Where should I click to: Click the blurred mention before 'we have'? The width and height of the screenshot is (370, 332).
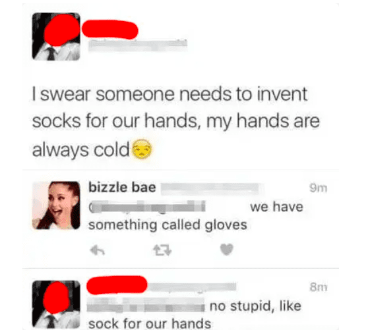tap(147, 207)
